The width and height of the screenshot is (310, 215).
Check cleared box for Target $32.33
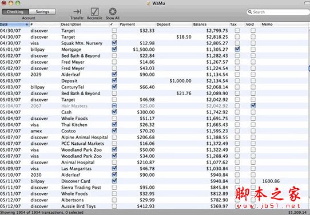tap(114, 31)
